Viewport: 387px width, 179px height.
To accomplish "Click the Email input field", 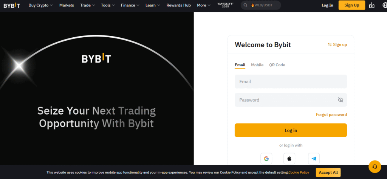I will [x=290, y=81].
